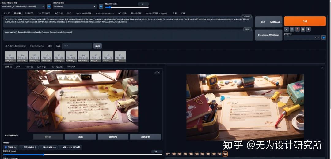Switch to the img2img sub-tab
Image resolution: width=331 pixels, height=159 pixels.
pyautogui.click(x=9, y=67)
